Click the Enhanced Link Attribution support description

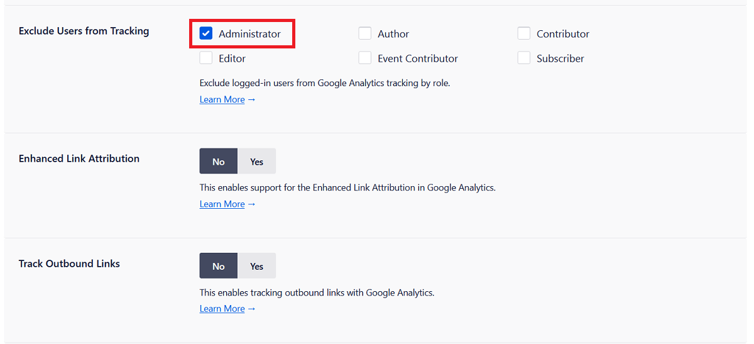347,187
